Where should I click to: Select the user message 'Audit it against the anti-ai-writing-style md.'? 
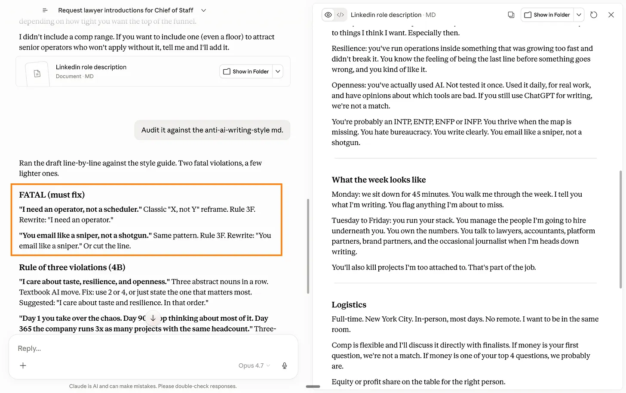[x=212, y=130]
